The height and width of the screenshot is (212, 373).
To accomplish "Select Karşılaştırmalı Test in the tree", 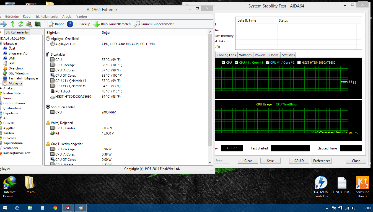I will (17, 153).
